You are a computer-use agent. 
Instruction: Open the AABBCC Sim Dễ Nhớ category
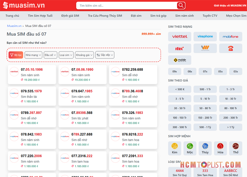point(231,173)
